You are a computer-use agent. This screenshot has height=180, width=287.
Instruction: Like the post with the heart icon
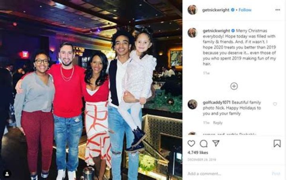pos(191,143)
